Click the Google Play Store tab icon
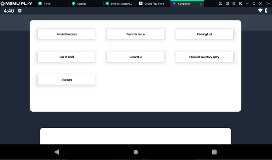 pos(141,4)
